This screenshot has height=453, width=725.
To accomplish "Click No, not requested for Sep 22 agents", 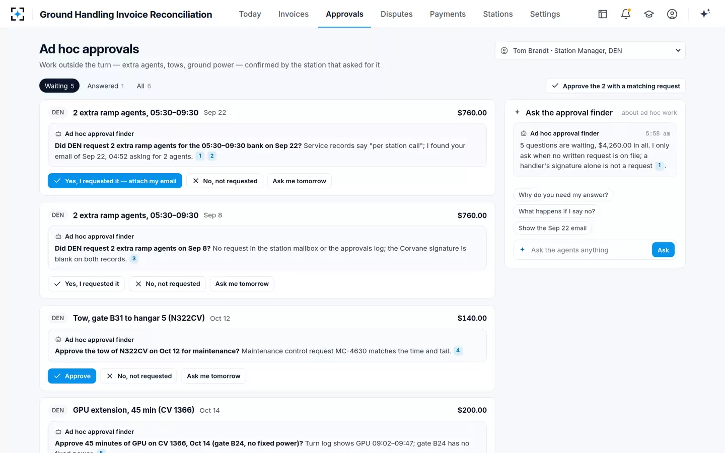I will [x=225, y=181].
